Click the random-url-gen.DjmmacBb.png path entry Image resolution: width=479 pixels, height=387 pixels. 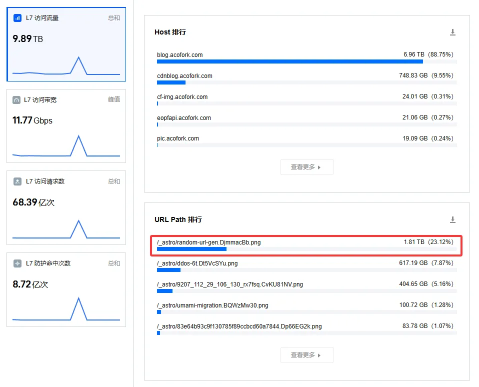209,242
